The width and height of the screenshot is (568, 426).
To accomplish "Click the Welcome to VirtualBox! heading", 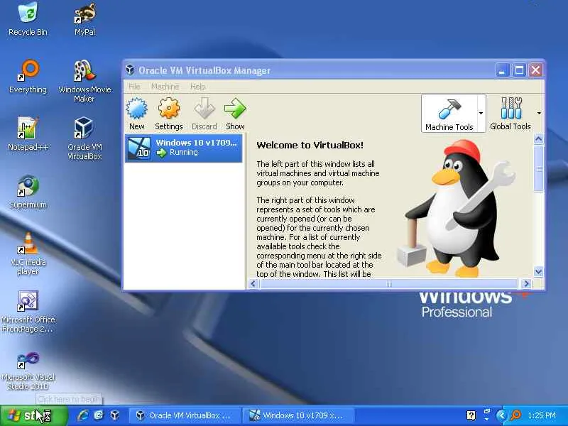I will pos(310,146).
